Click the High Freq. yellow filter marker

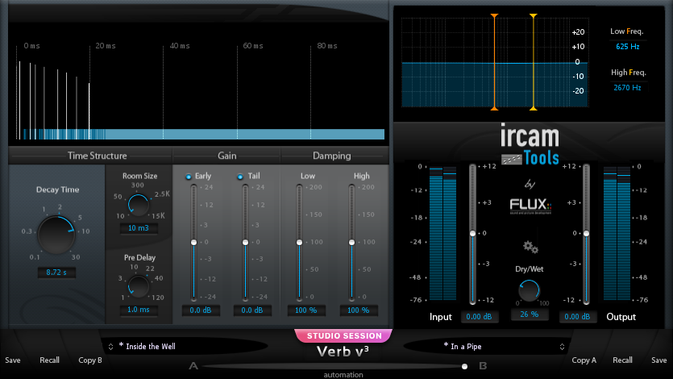[x=533, y=62]
